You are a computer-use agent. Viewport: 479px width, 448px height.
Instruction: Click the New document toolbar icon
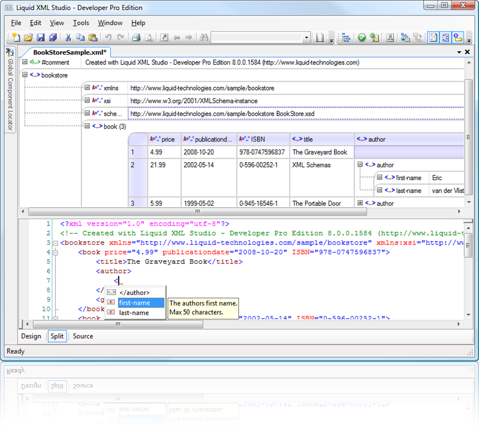pos(16,37)
